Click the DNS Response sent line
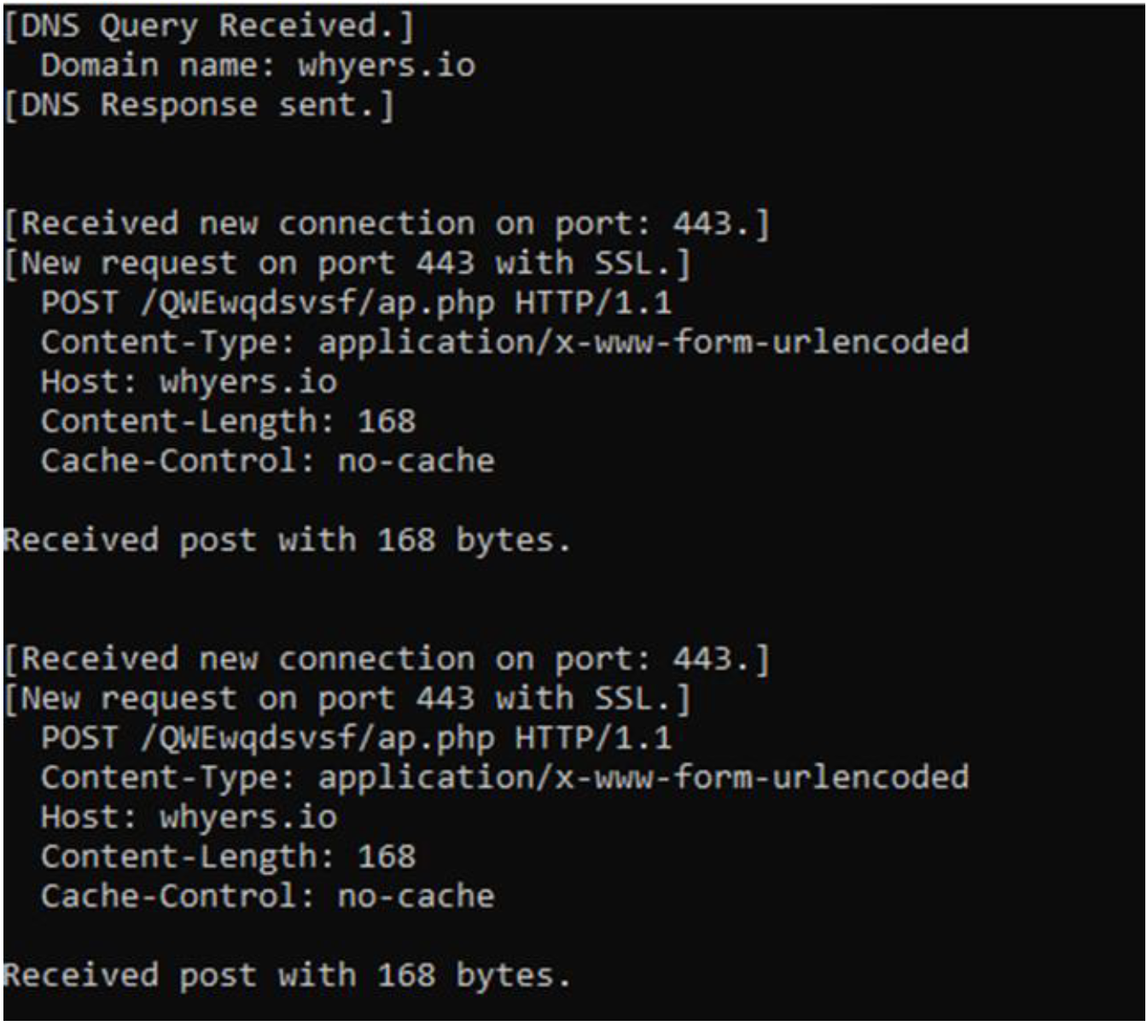 coord(200,106)
